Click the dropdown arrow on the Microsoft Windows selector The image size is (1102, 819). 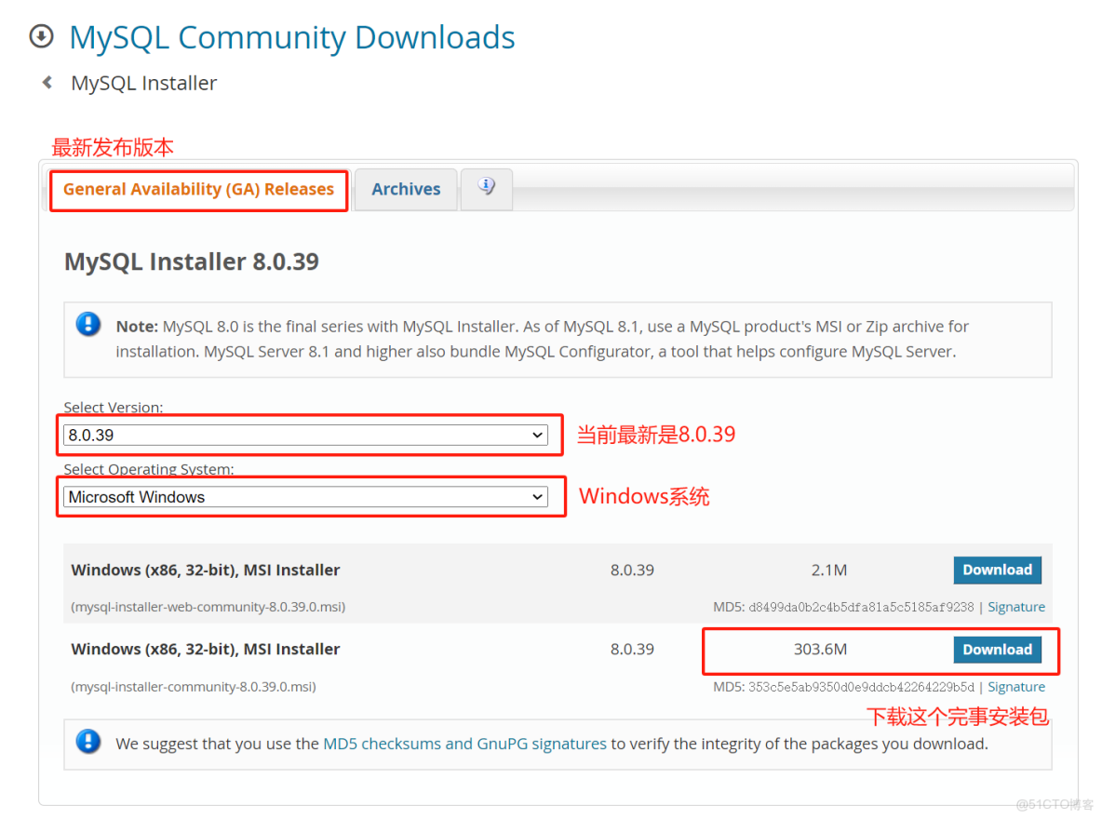click(538, 496)
